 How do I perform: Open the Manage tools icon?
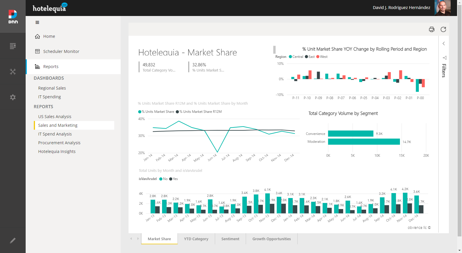(13, 72)
